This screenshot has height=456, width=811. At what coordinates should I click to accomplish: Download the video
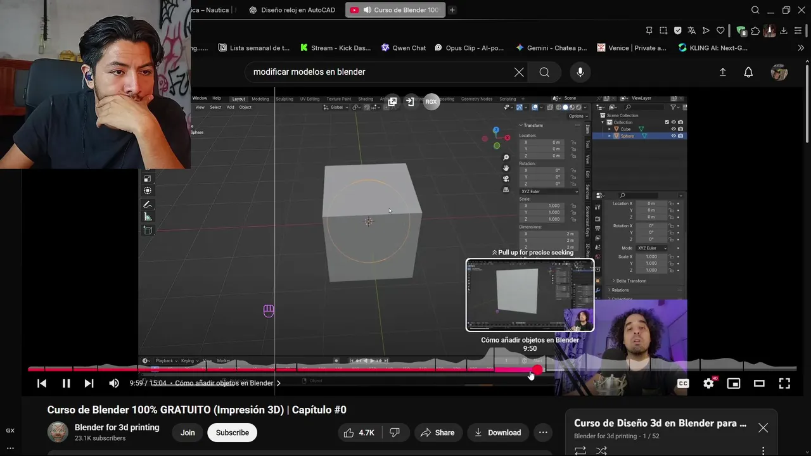point(497,433)
